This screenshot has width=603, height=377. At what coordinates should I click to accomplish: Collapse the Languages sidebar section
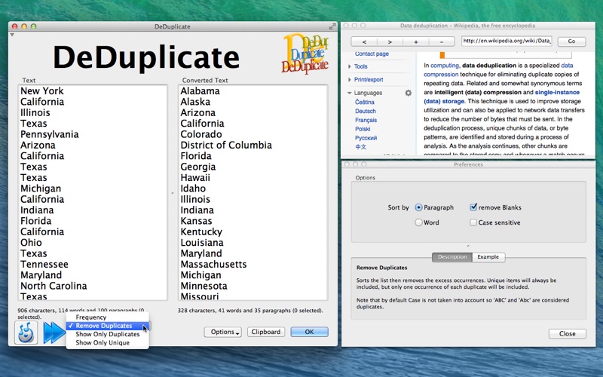coord(350,93)
